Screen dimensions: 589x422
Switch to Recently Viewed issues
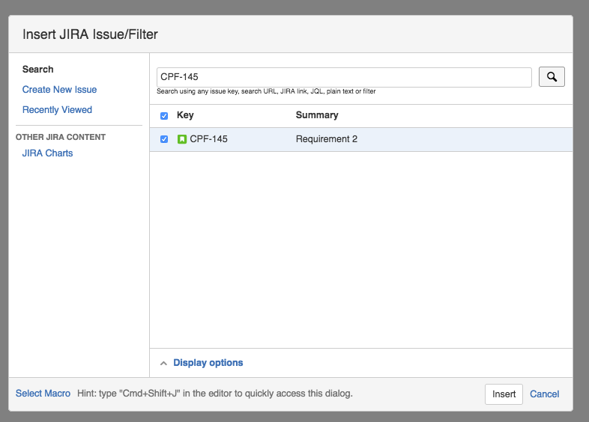57,110
